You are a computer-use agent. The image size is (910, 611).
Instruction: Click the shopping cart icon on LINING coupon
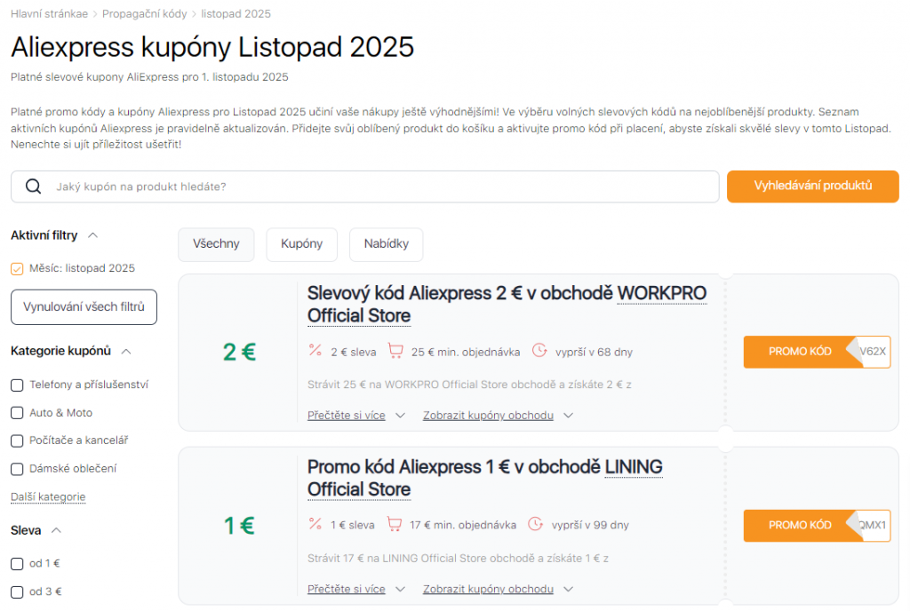point(395,524)
